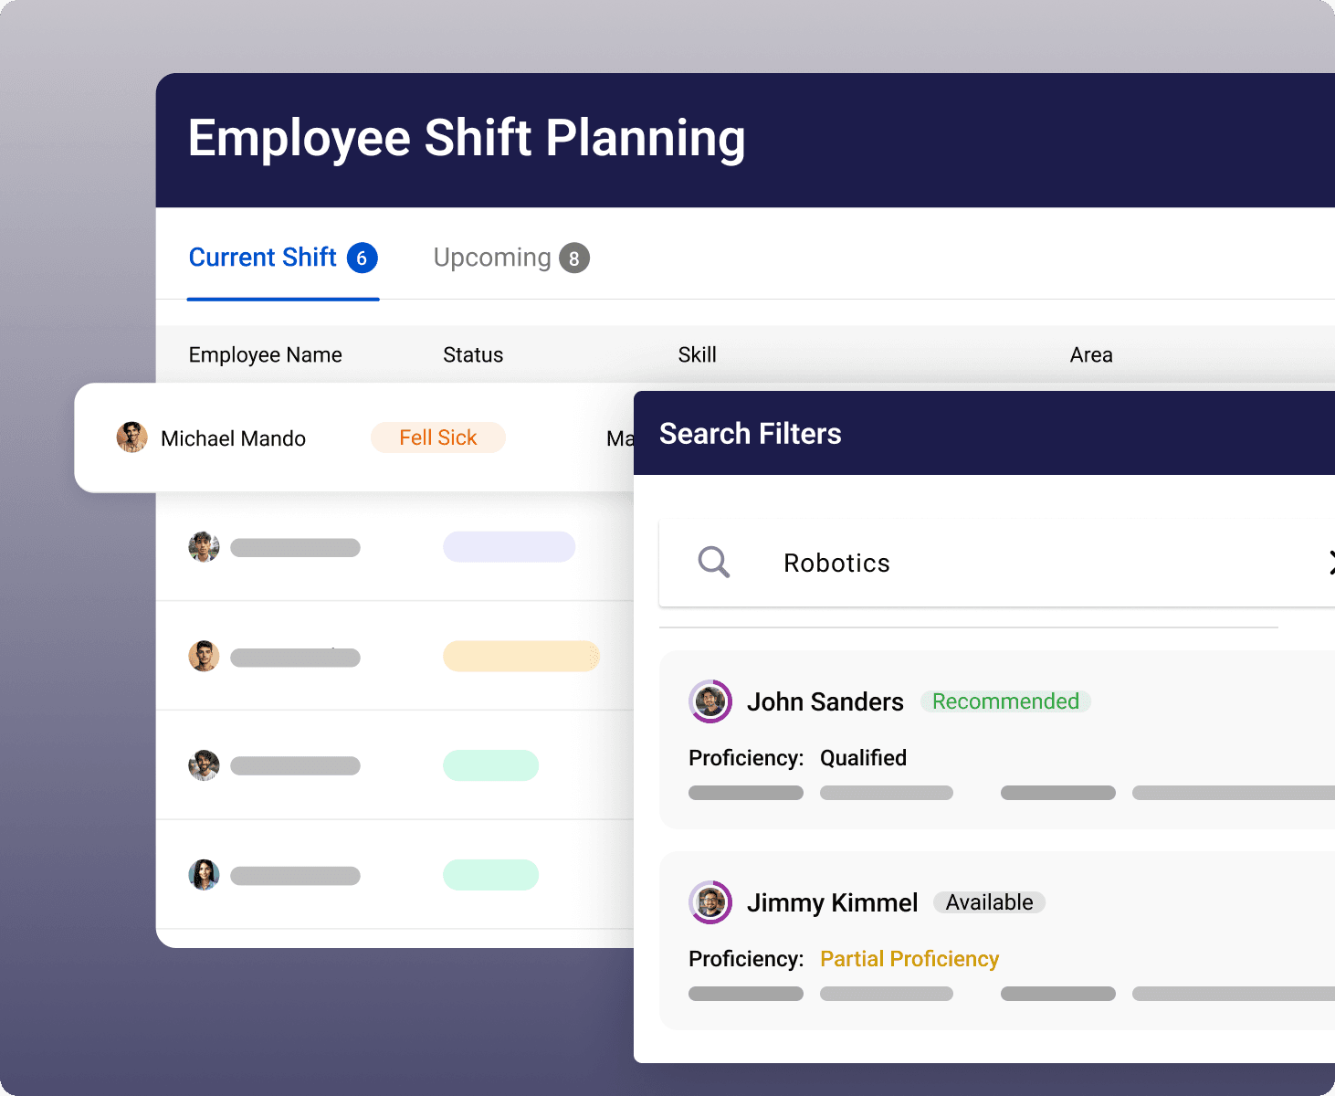Image resolution: width=1335 pixels, height=1096 pixels.
Task: Click the Partial Proficiency label
Action: [x=909, y=959]
